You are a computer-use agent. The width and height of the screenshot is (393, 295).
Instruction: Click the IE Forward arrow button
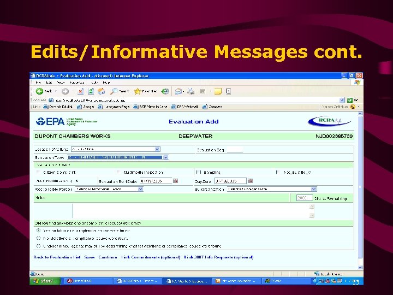pos(65,91)
